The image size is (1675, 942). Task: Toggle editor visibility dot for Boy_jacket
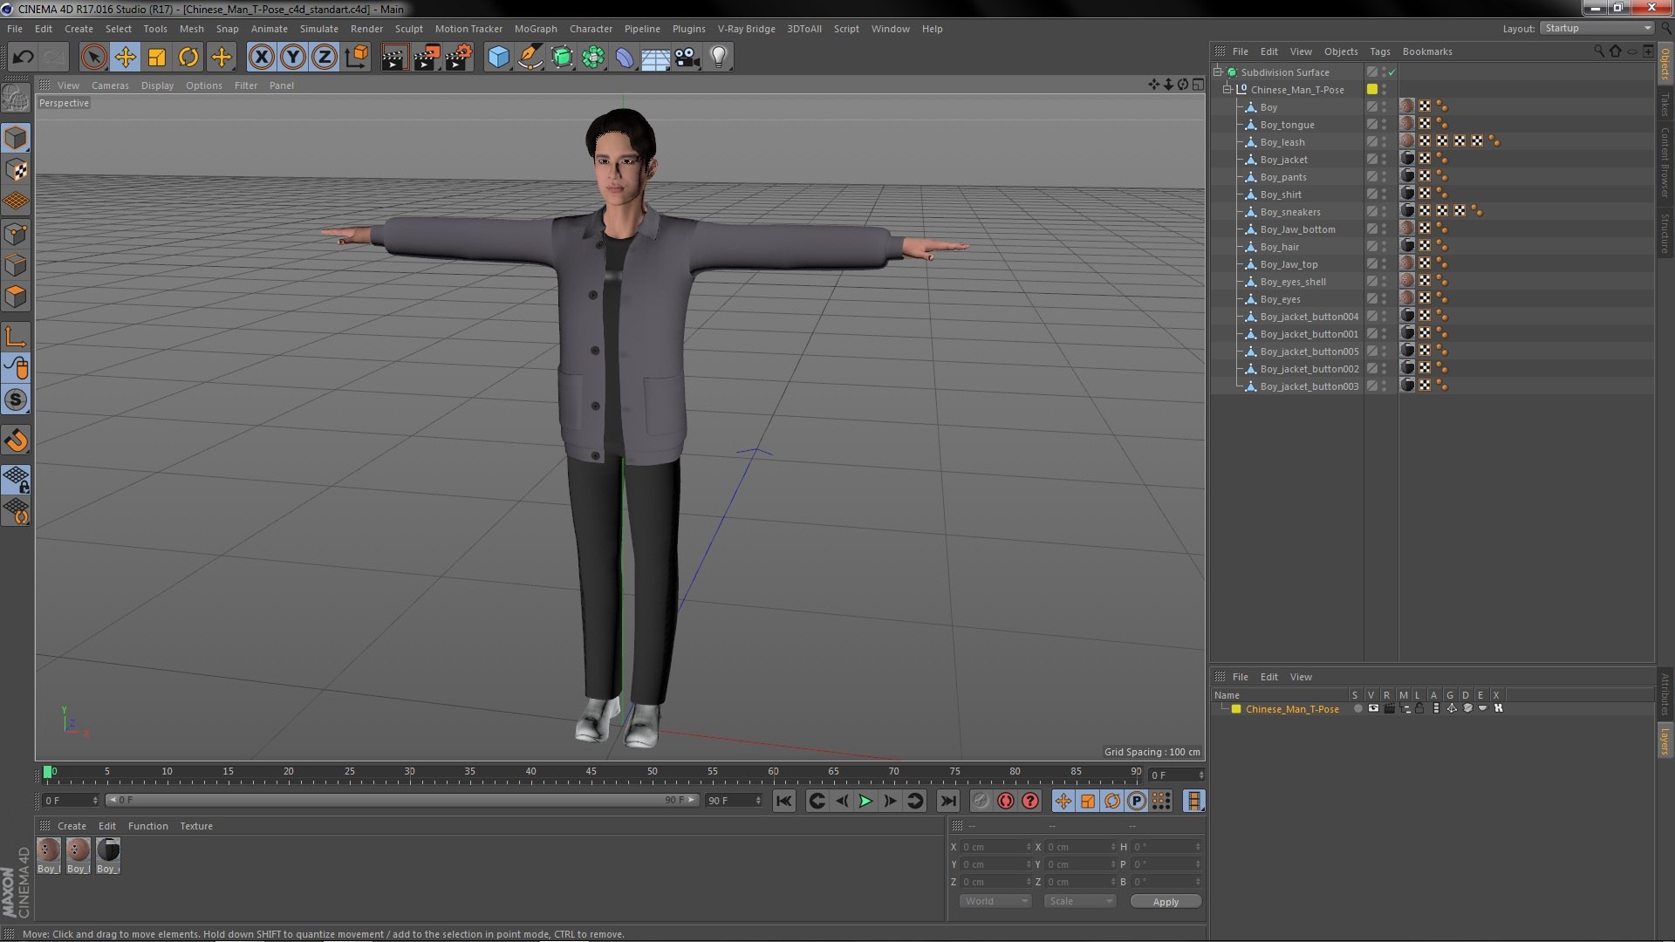tap(1384, 156)
